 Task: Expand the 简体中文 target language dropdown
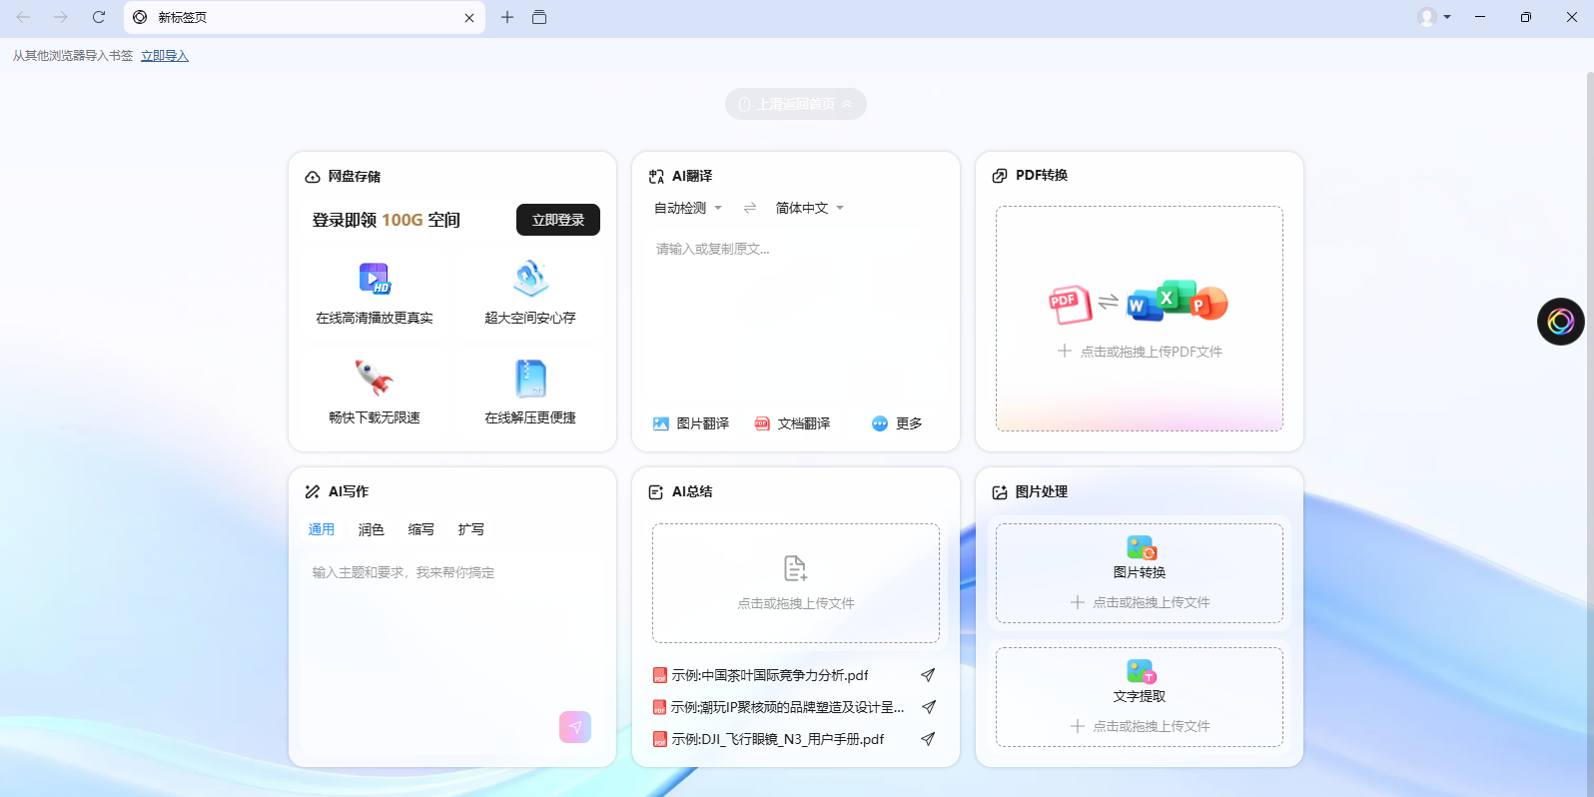click(x=809, y=208)
